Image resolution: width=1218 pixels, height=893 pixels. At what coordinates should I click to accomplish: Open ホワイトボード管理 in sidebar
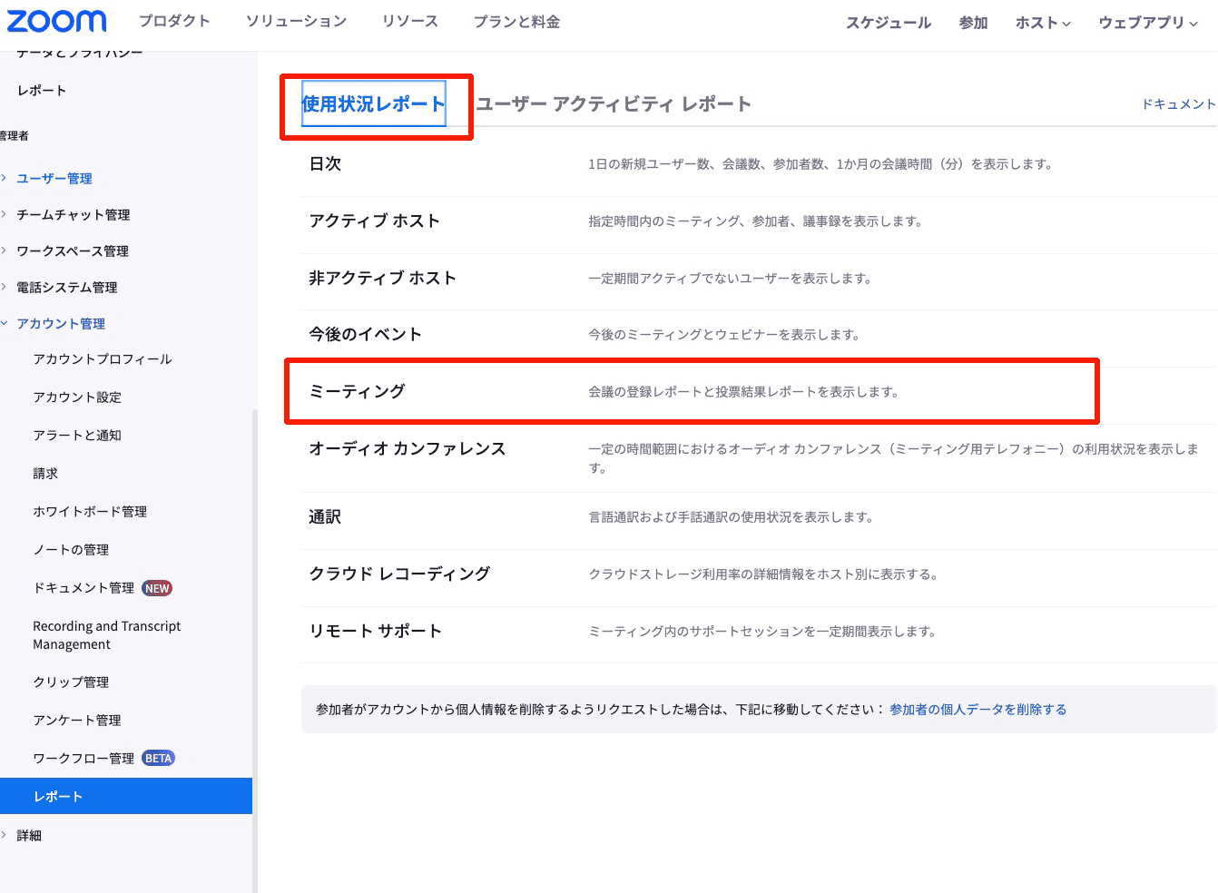click(90, 512)
